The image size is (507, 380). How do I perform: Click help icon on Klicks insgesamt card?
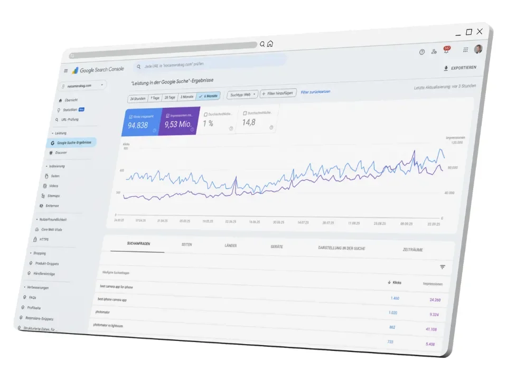pyautogui.click(x=155, y=130)
